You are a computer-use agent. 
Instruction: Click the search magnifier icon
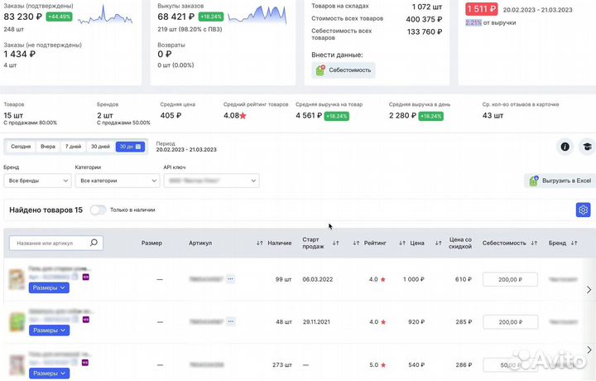94,243
